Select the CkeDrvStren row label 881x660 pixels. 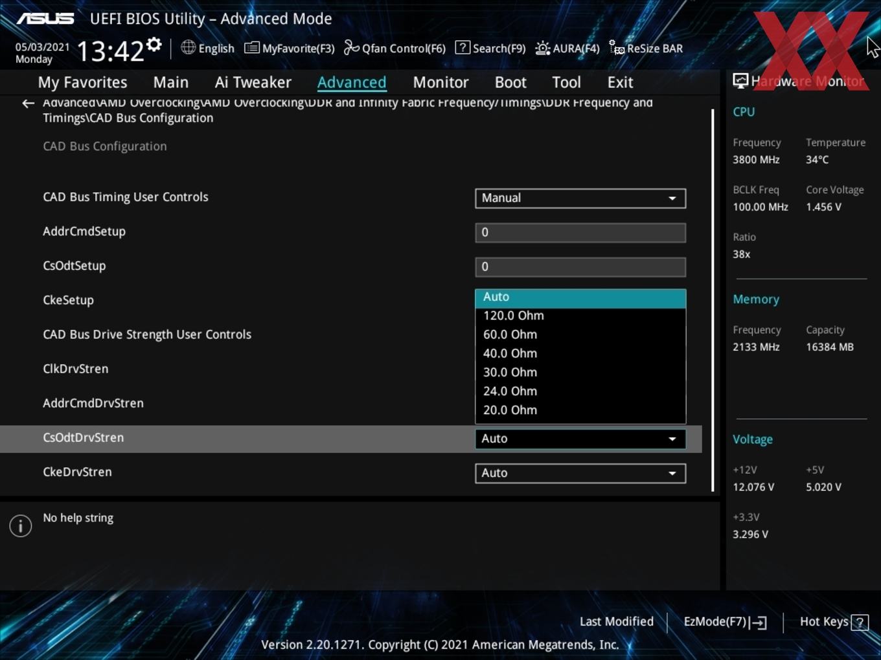pos(77,472)
